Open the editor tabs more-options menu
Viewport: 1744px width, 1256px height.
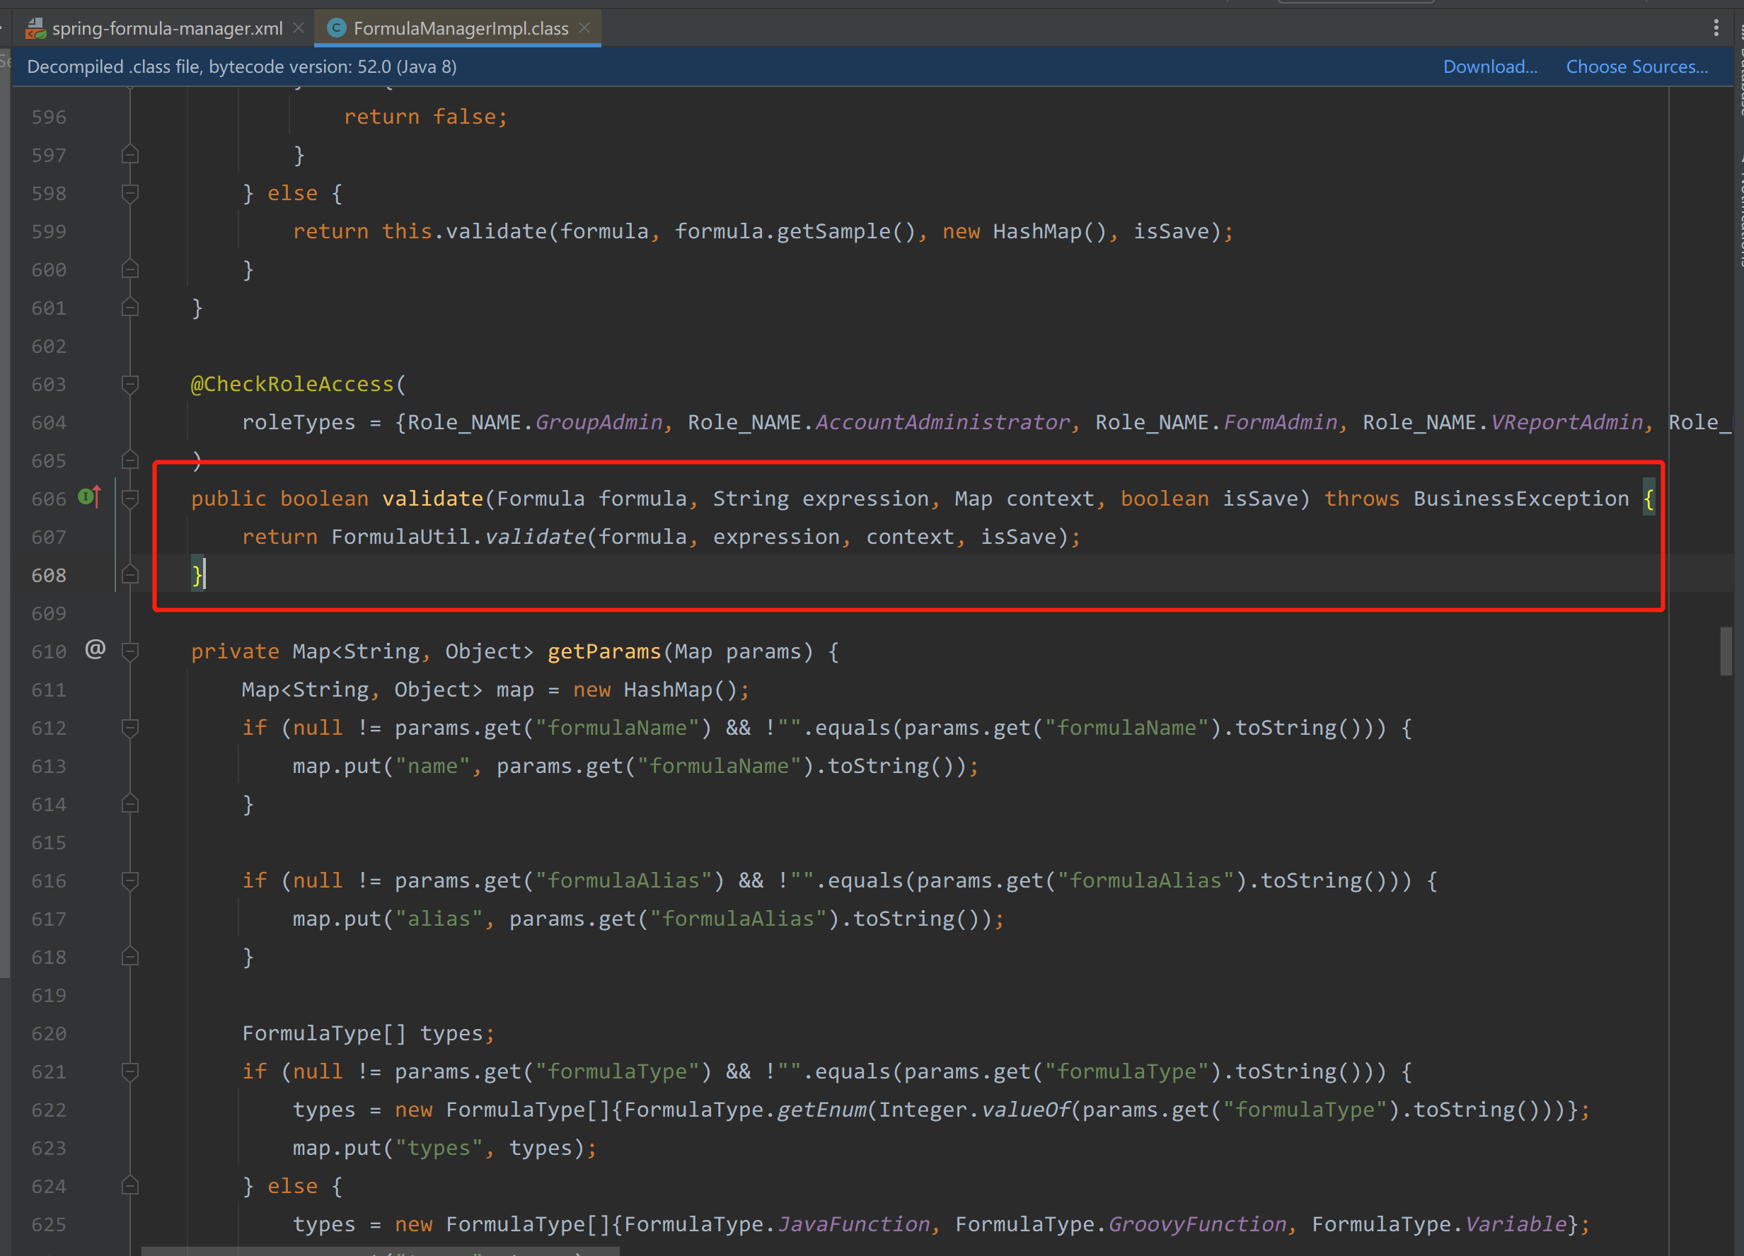click(1716, 28)
